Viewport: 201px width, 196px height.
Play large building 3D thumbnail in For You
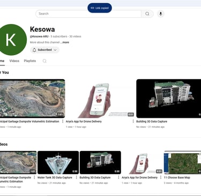(168, 99)
